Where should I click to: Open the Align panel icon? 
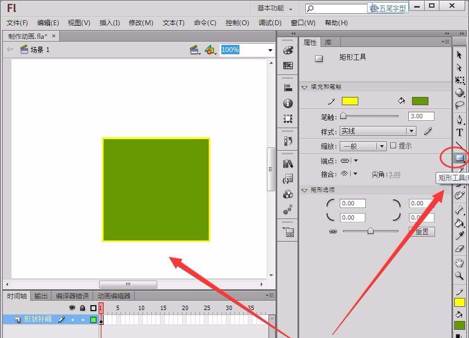[288, 88]
